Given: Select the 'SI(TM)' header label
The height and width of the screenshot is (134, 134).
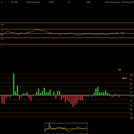Looking at the screenshot, I should [51, 2].
